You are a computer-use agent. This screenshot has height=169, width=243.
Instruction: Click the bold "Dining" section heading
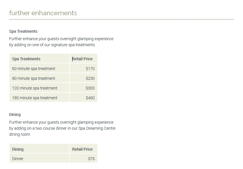tap(15, 114)
